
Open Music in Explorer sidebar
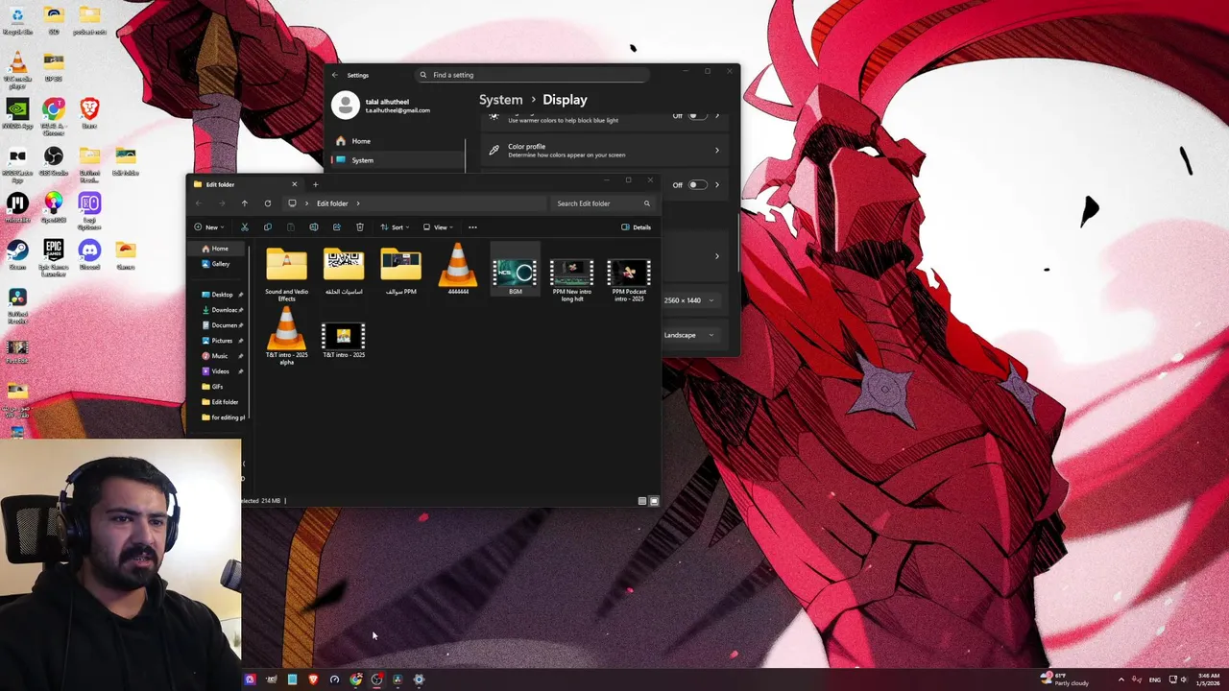click(215, 356)
